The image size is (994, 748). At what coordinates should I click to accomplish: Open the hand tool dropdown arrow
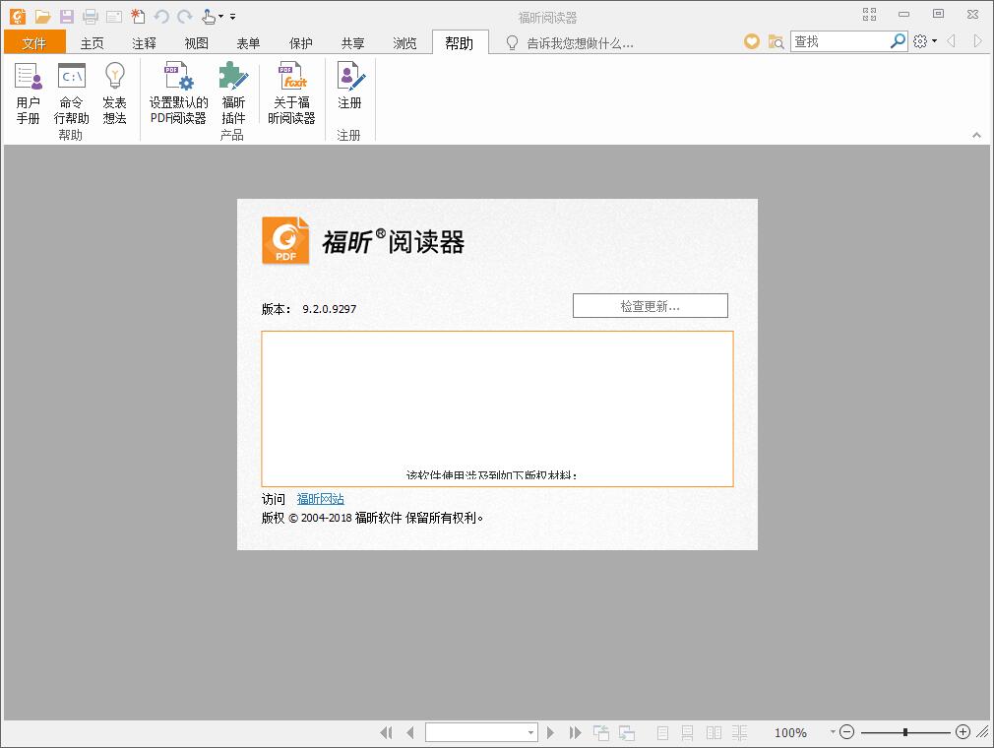click(x=220, y=16)
